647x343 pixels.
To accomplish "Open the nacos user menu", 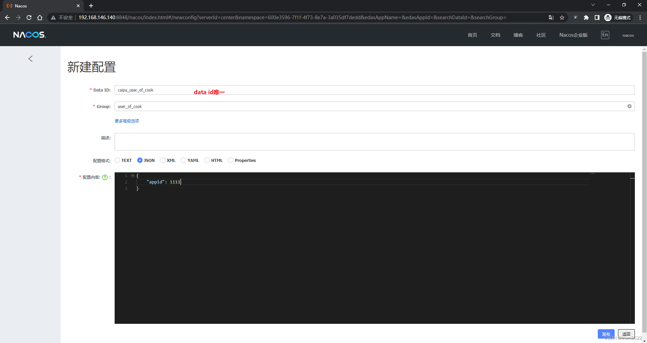I will pyautogui.click(x=628, y=35).
